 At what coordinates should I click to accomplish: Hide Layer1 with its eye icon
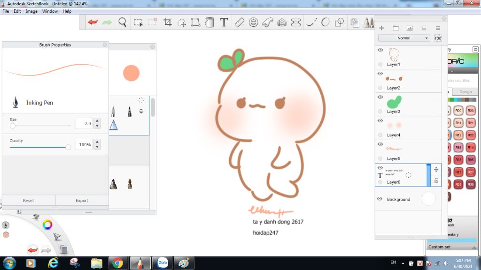[x=380, y=50]
